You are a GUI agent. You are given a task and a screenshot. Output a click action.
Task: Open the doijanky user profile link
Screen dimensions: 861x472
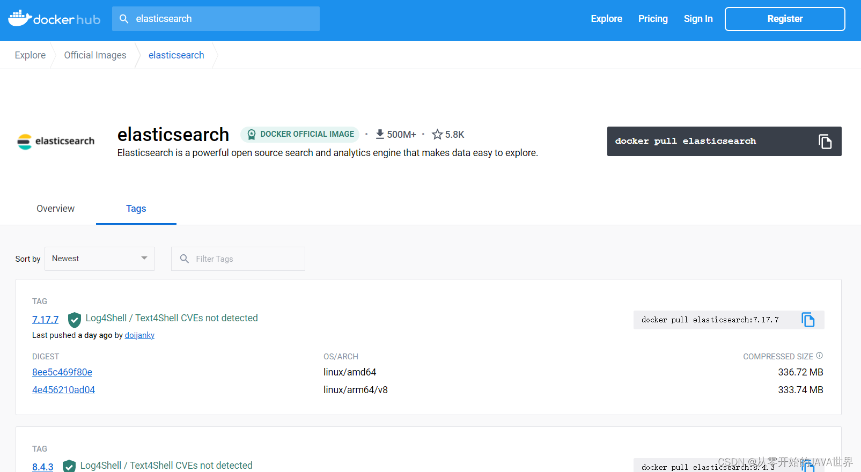[x=139, y=335]
